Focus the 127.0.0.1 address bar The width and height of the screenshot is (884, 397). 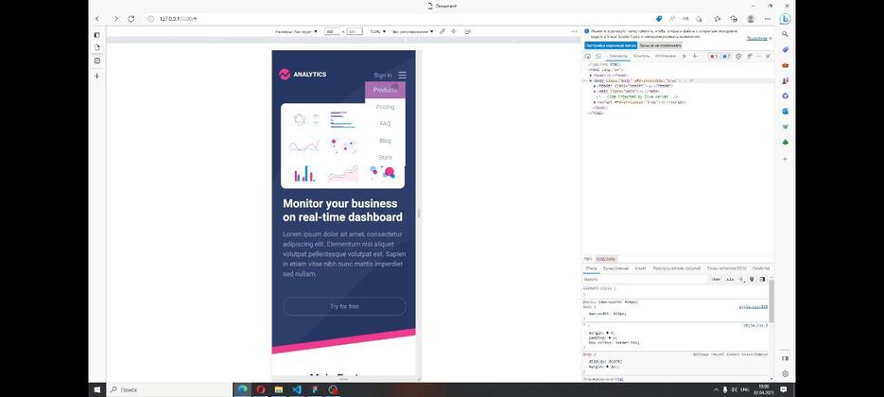[x=394, y=19]
